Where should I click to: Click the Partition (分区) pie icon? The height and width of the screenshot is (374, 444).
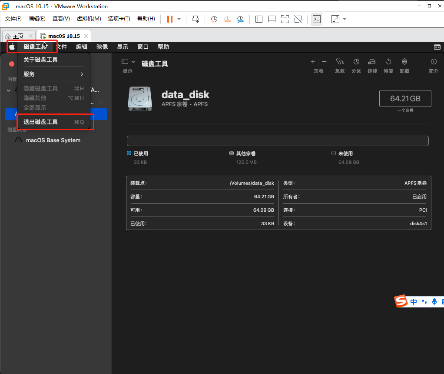(356, 61)
